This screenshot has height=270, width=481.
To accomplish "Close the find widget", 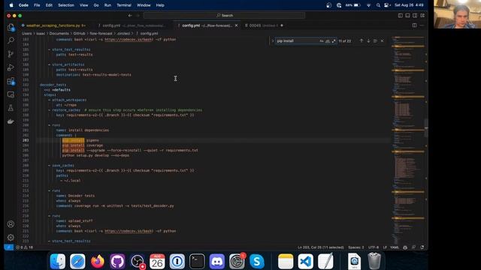I will pos(383,41).
